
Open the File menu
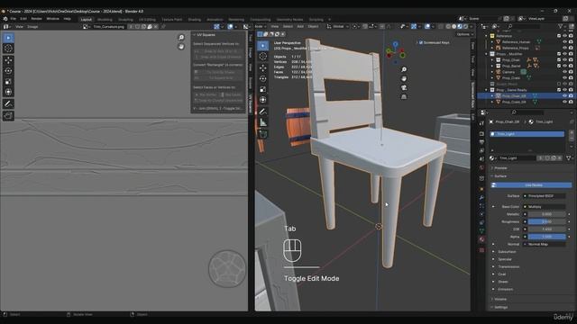(14, 19)
